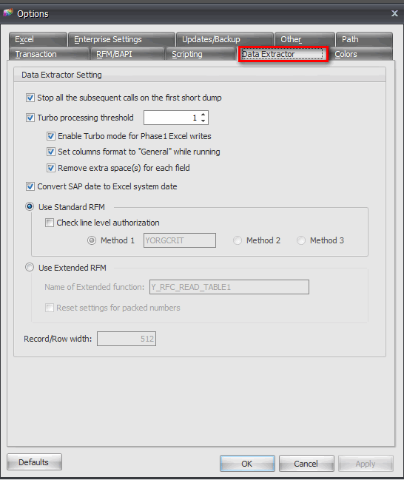Enable Check line level authorization
The width and height of the screenshot is (404, 480).
point(50,223)
